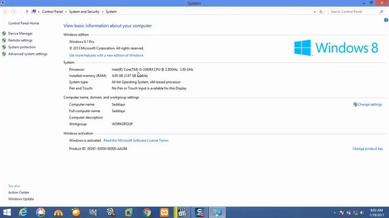
Task: Open the help question mark icon
Action: pyautogui.click(x=386, y=20)
